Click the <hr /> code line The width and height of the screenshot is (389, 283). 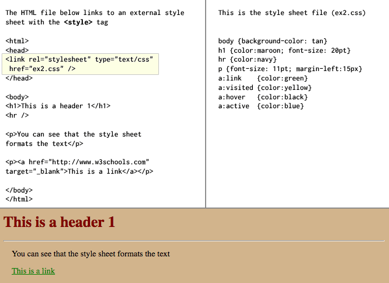17,115
